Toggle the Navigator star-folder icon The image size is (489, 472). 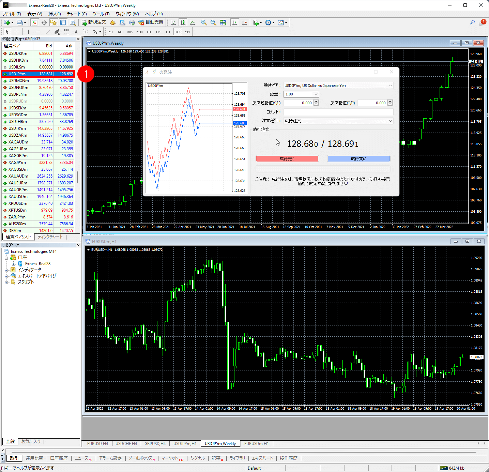pos(54,22)
